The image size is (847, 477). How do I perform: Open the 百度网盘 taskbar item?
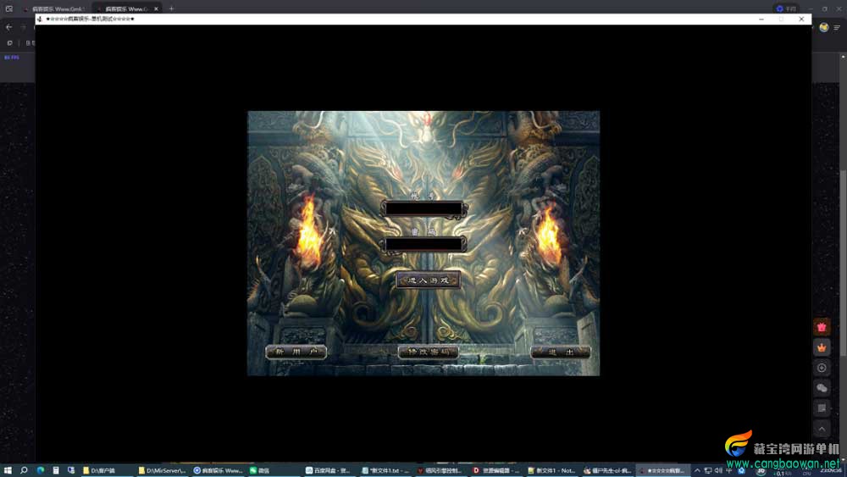(329, 470)
